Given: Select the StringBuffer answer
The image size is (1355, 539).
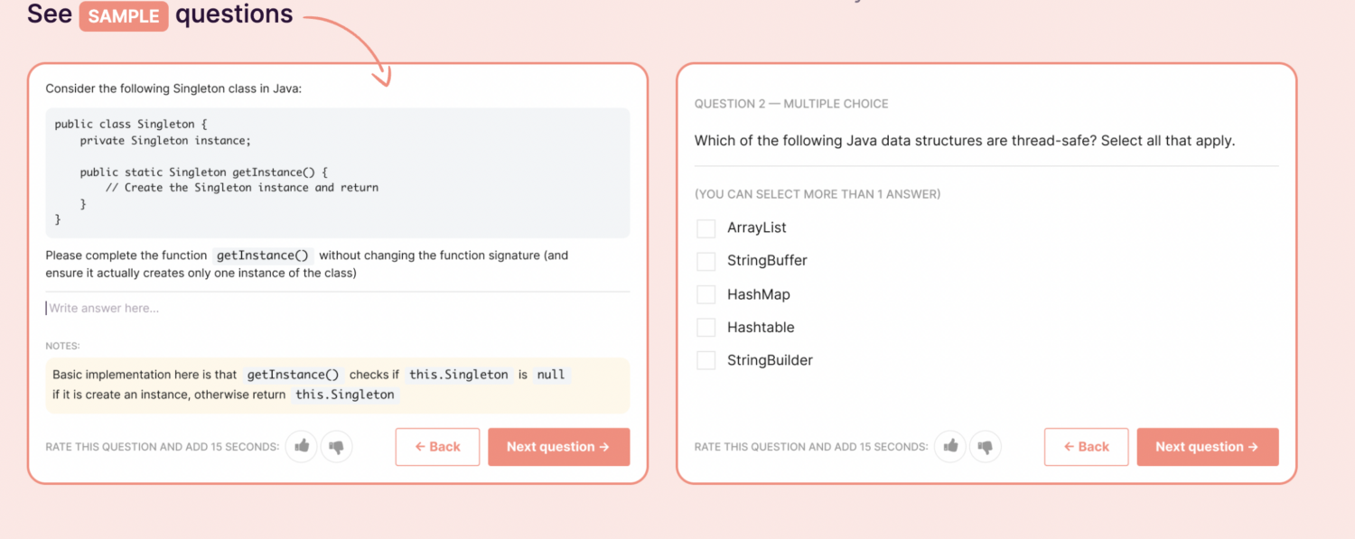Looking at the screenshot, I should coord(706,261).
